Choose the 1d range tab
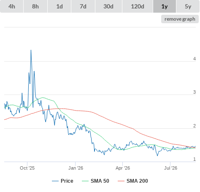200x192 pixels. 59,6
